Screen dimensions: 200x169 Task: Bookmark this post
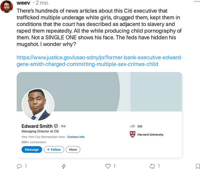[x=197, y=166]
